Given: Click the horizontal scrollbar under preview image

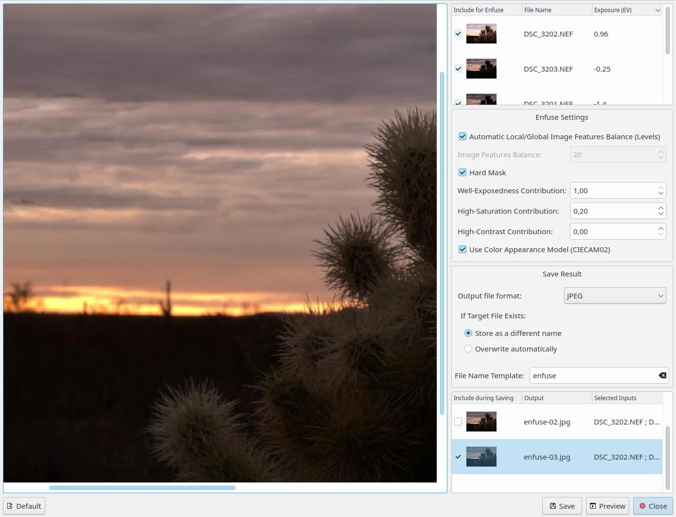Looking at the screenshot, I should pos(142,488).
